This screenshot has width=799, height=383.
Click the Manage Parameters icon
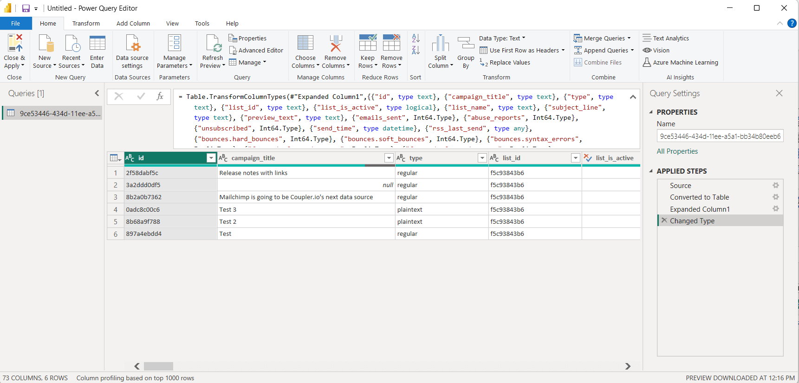(175, 43)
